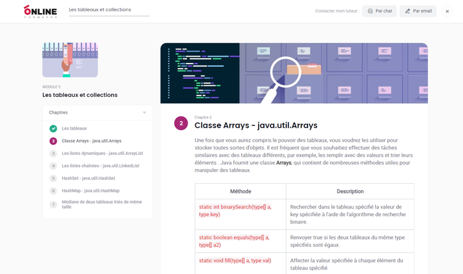Click the pencil icon in Par email

click(407, 11)
